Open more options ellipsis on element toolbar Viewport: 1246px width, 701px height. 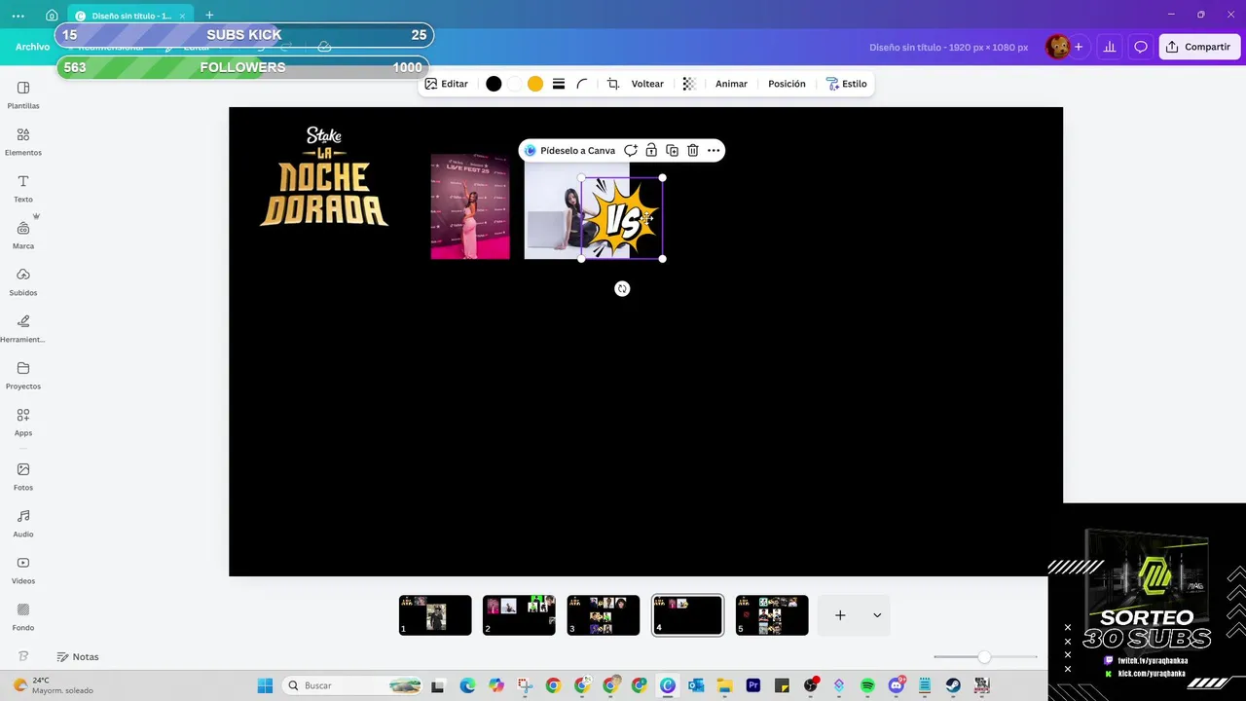pyautogui.click(x=714, y=150)
